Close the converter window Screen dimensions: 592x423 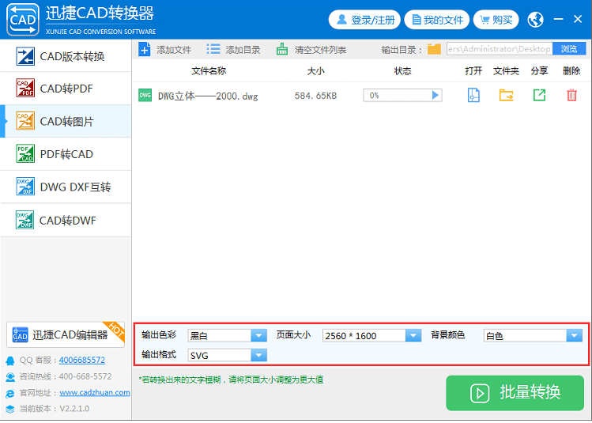tap(578, 19)
